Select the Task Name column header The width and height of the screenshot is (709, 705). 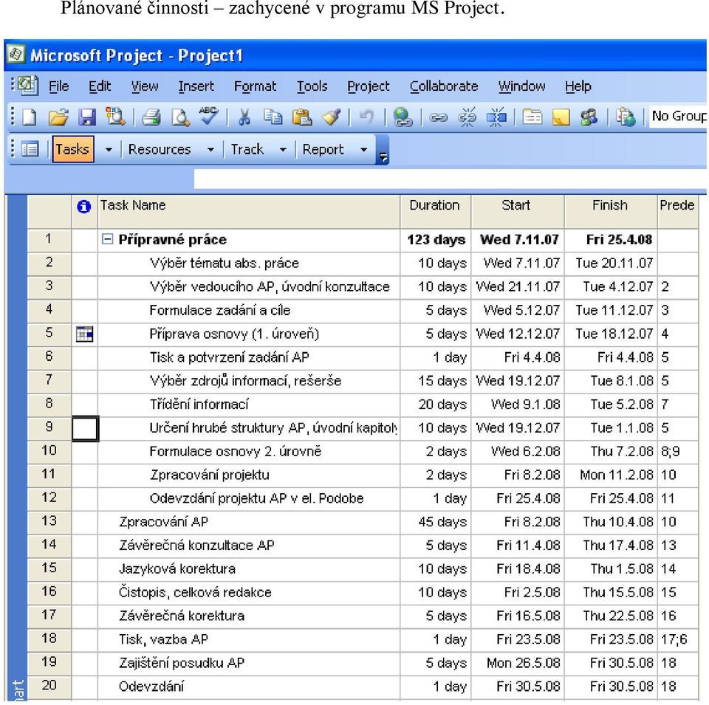click(x=249, y=211)
